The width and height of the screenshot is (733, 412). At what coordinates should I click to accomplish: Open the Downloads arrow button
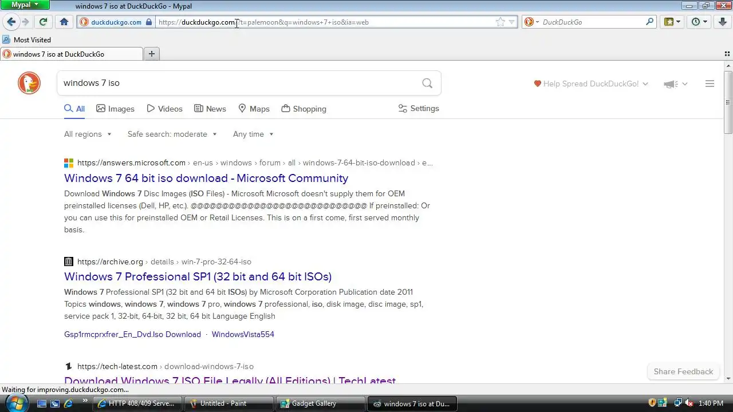(x=723, y=22)
